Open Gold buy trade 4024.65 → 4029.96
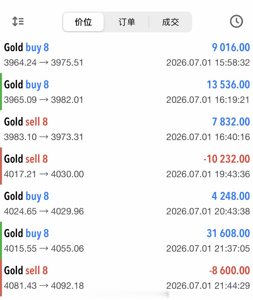 click(x=126, y=203)
